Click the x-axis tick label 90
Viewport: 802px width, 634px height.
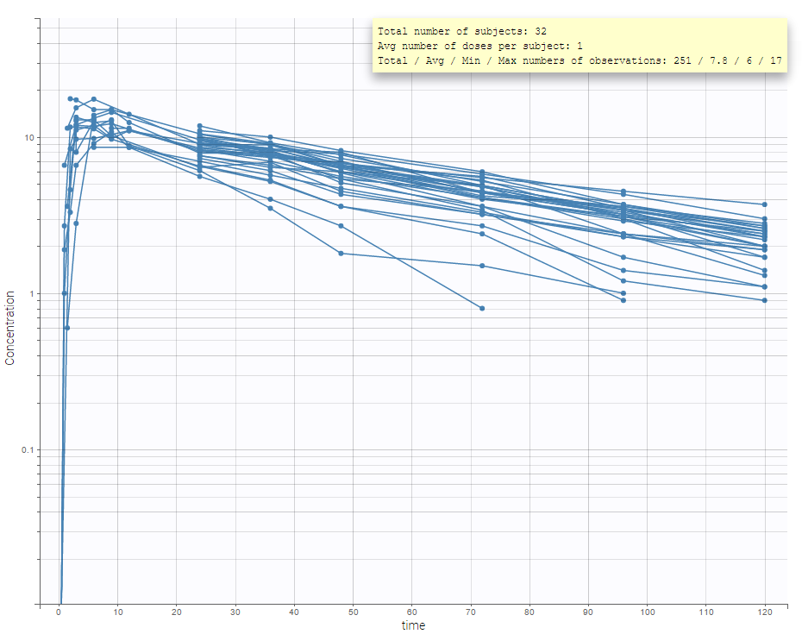(588, 612)
